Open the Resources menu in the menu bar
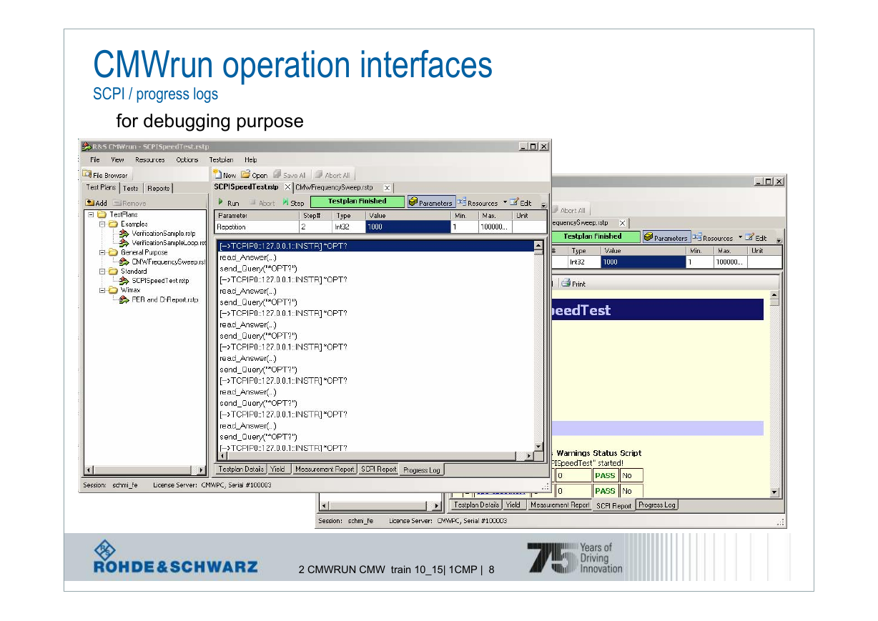878x621 pixels. tap(150, 159)
